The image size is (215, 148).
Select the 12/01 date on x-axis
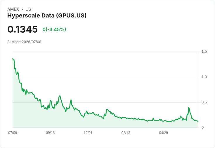point(88,133)
